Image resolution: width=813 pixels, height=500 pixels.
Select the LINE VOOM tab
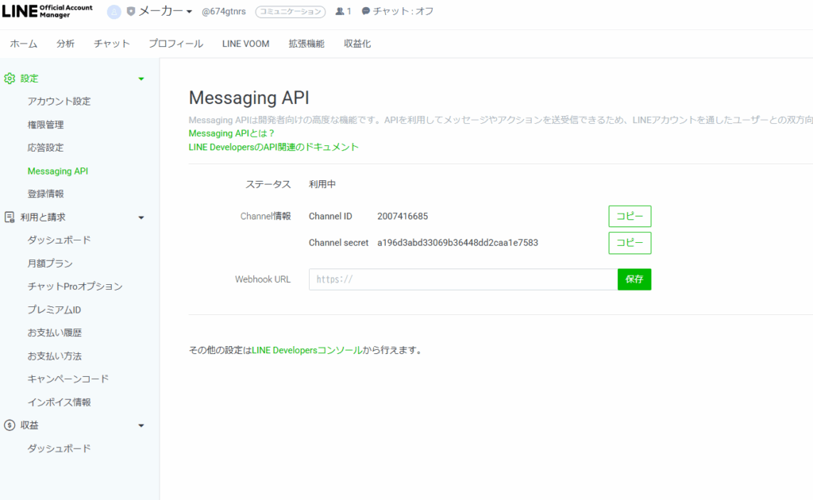246,44
